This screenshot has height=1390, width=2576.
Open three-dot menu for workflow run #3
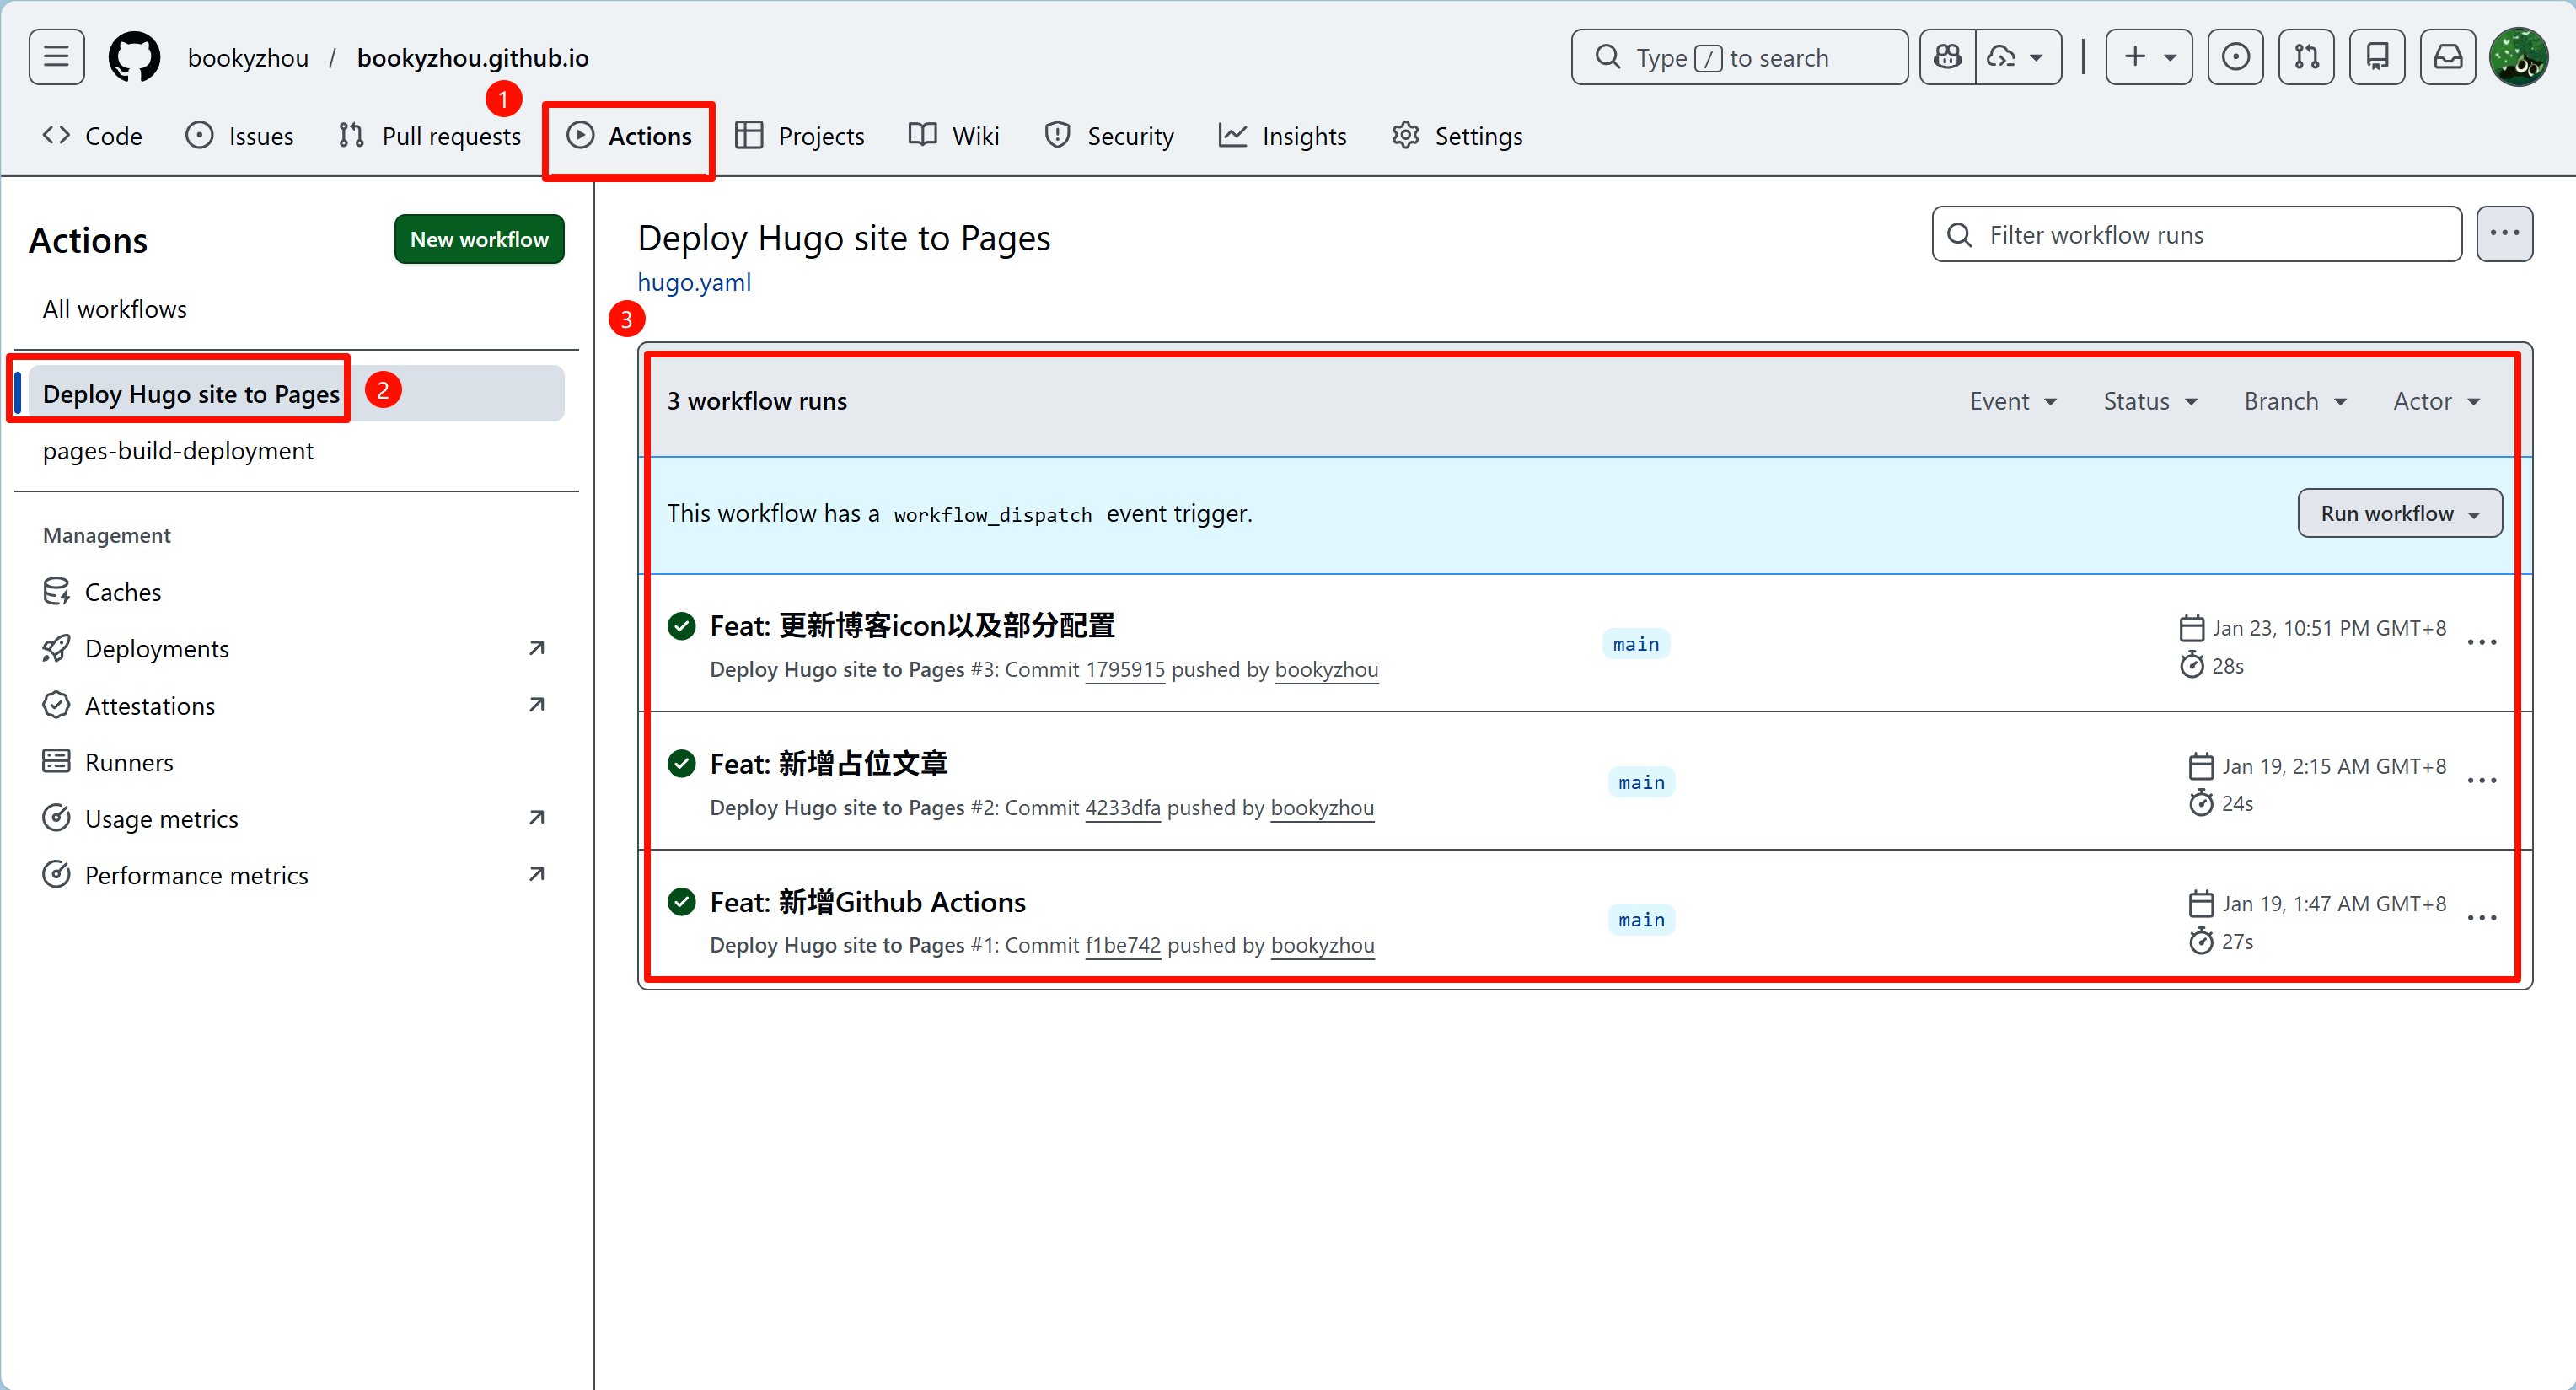coord(2482,643)
